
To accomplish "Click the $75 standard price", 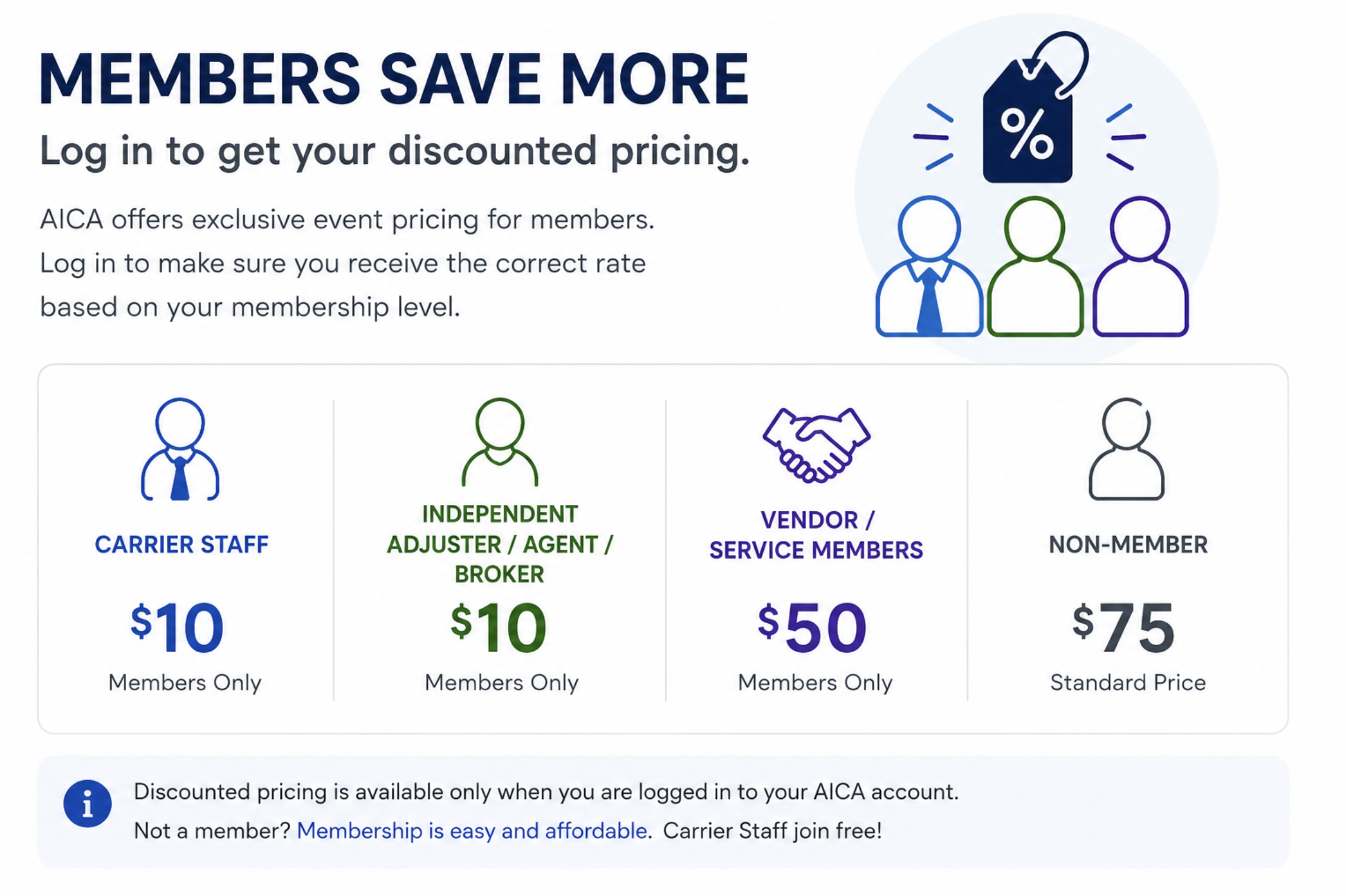I will [x=1123, y=627].
